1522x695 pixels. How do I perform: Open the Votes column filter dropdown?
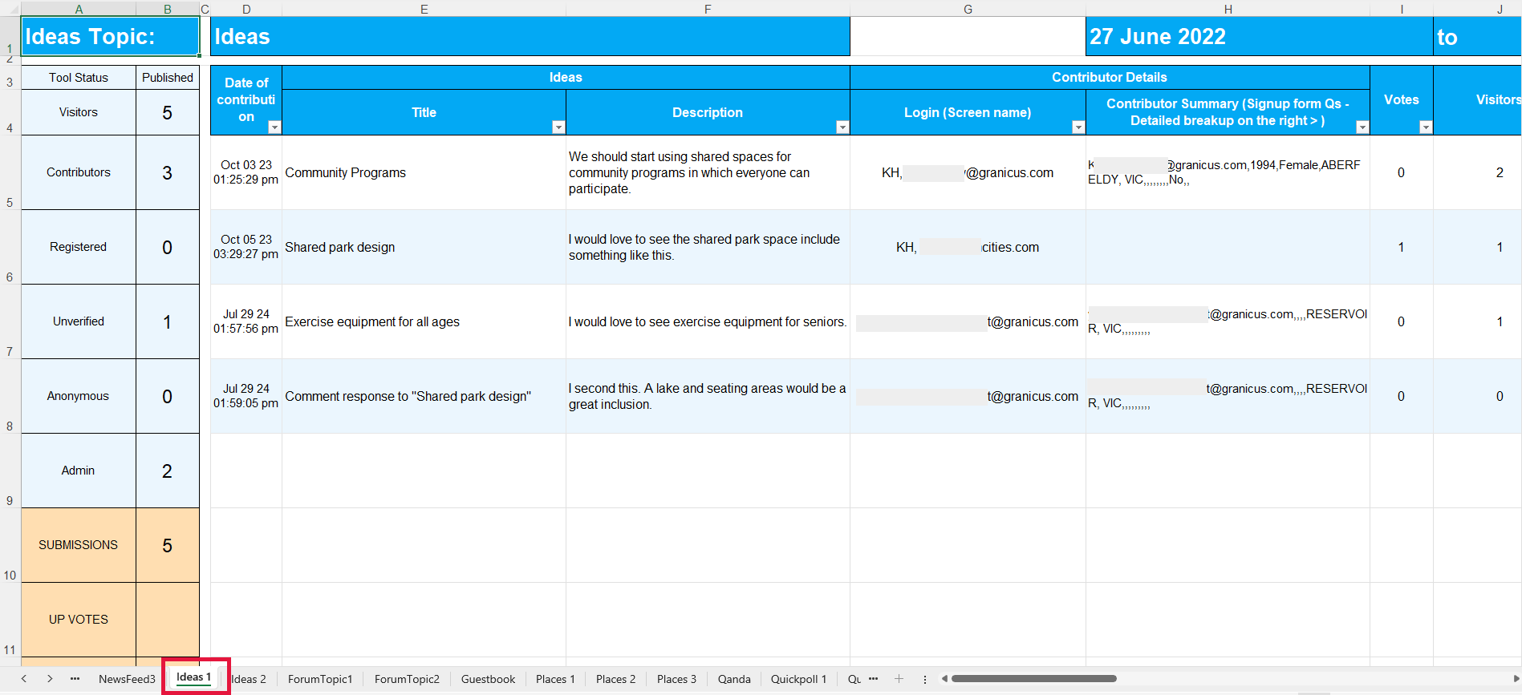(1426, 127)
